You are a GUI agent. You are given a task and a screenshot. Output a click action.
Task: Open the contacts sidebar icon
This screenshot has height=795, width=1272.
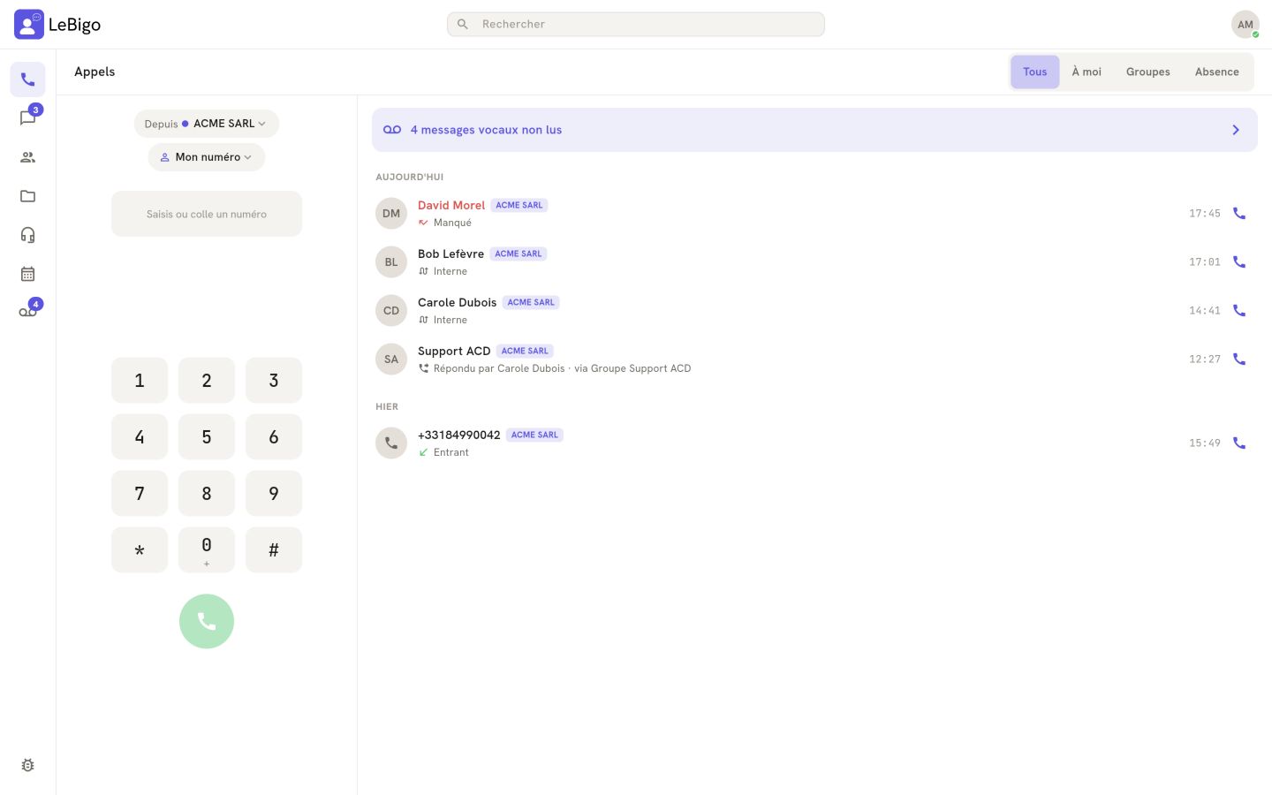pyautogui.click(x=27, y=157)
